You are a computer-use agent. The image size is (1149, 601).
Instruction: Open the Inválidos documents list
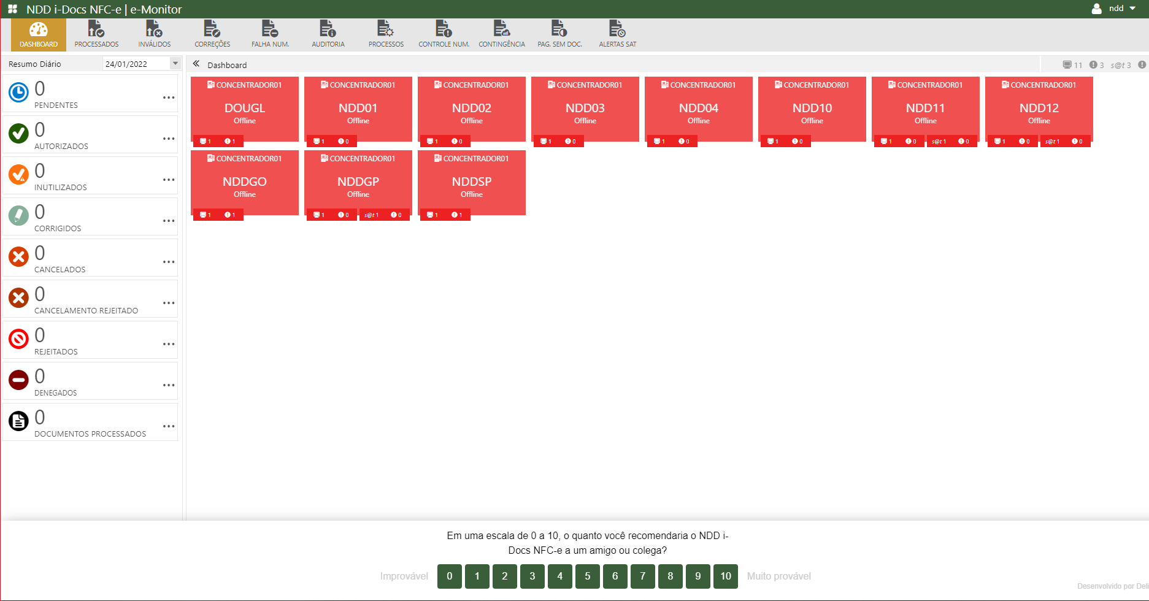[x=154, y=34]
